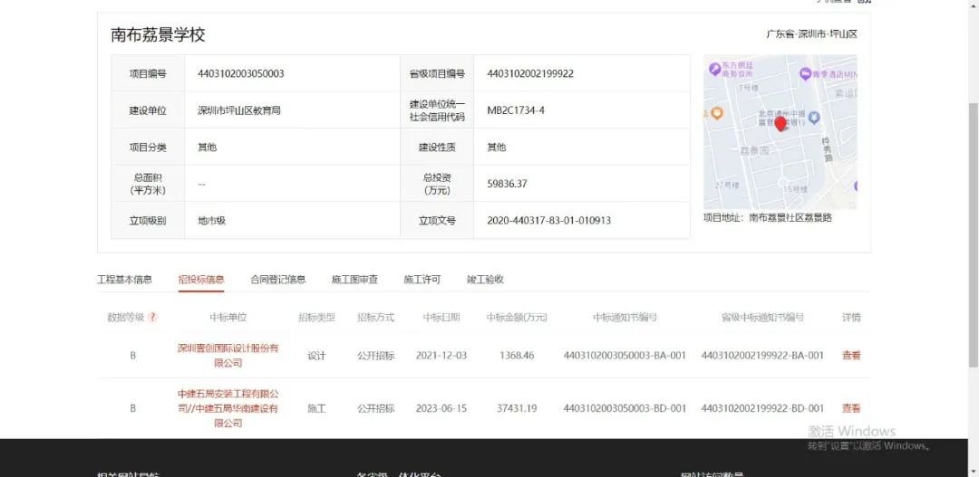View details for 2023-06-15 construction bid
The width and height of the screenshot is (979, 477).
[851, 408]
